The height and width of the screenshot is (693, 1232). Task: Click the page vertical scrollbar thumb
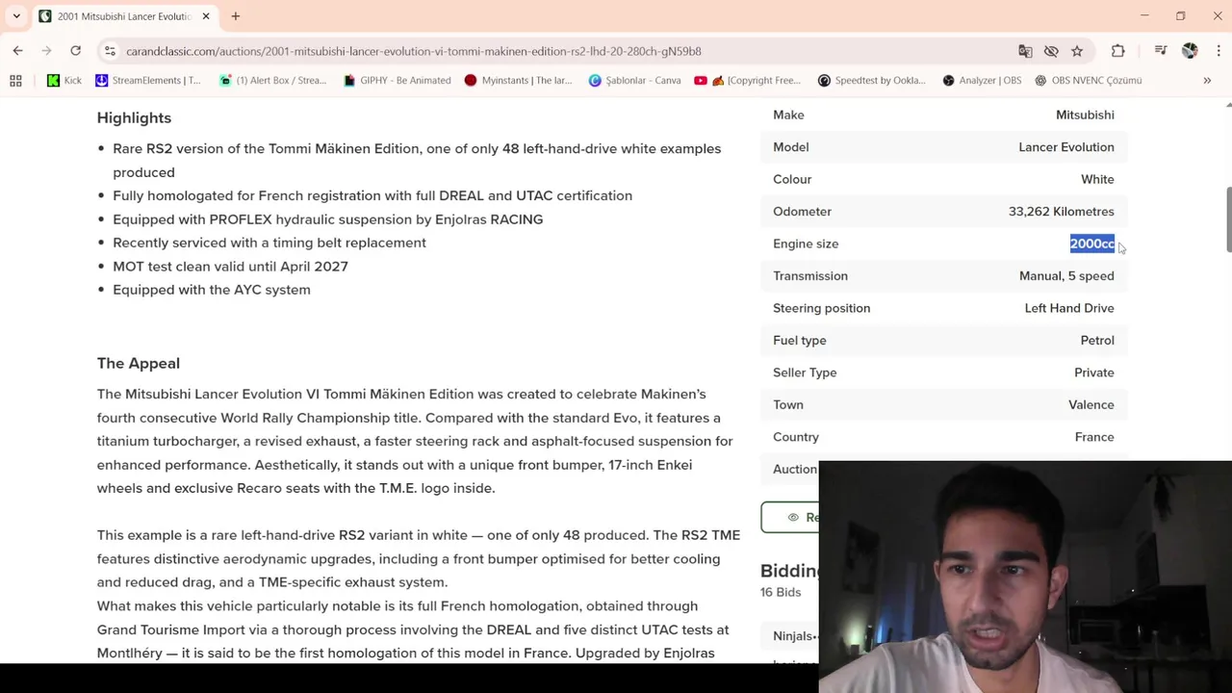pos(1227,220)
